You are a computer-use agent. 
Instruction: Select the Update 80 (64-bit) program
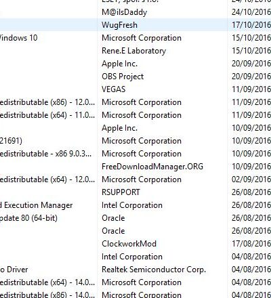[x=28, y=218]
